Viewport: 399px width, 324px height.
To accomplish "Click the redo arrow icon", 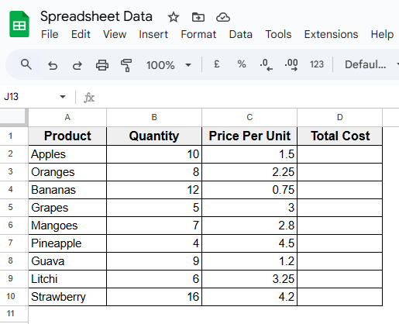I will 77,65.
